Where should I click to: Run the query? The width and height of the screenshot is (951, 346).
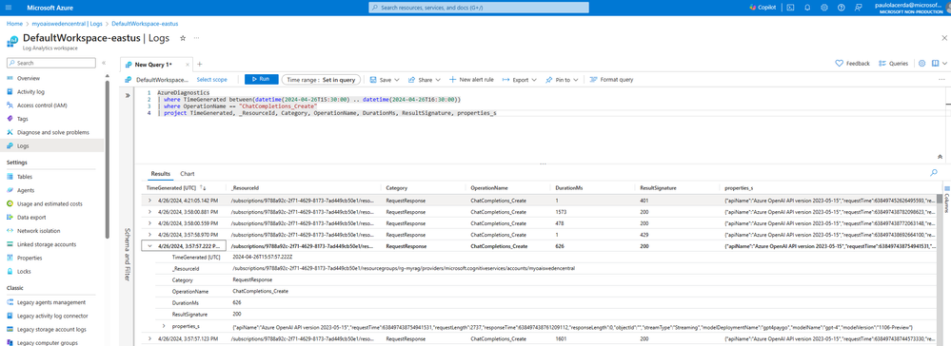[x=262, y=80]
